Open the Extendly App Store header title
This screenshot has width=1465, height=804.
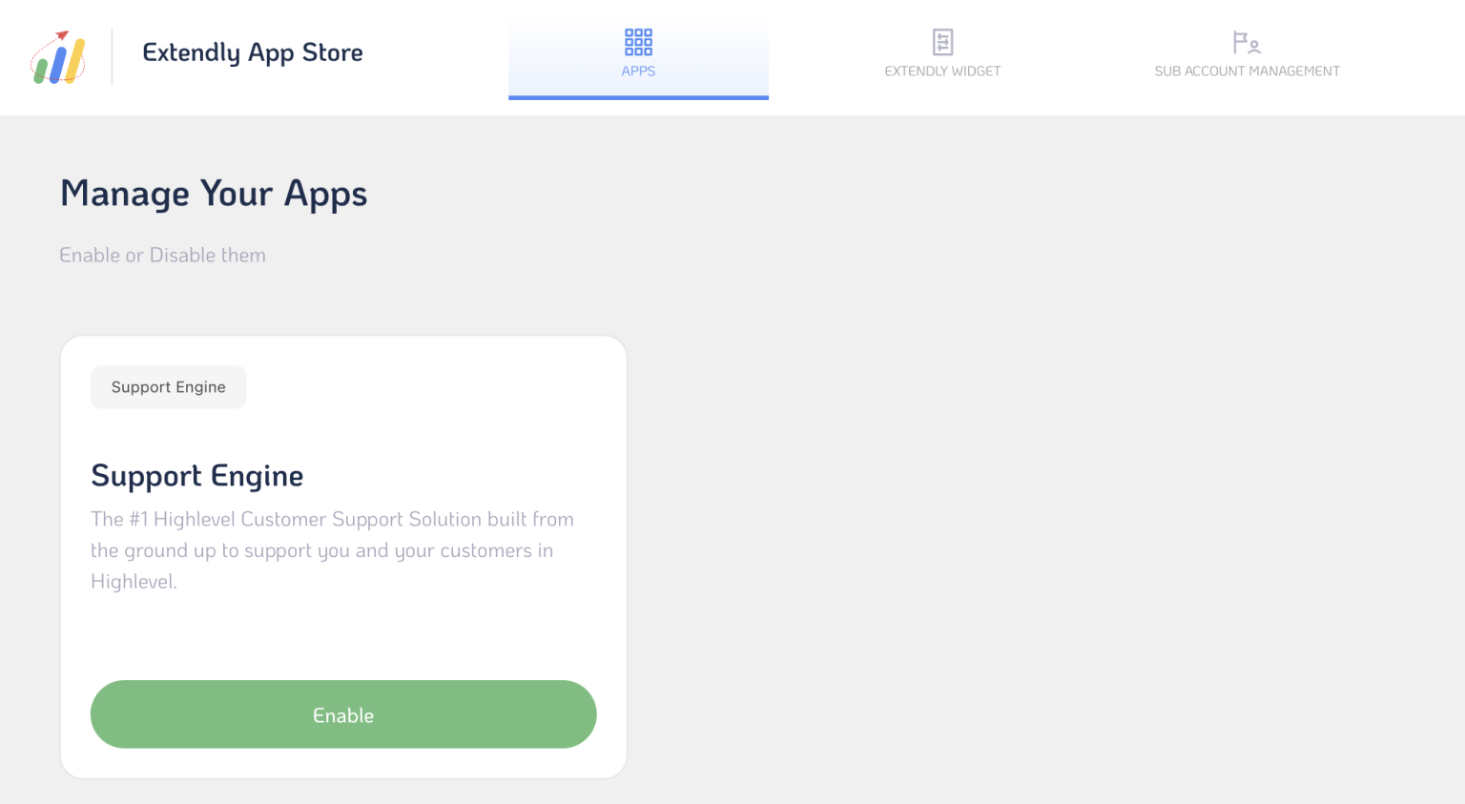tap(252, 52)
